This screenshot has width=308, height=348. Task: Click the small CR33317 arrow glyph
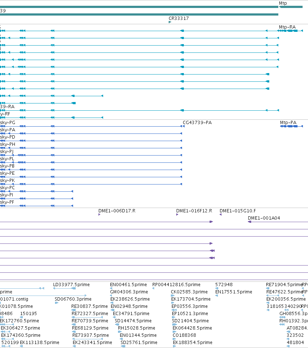point(170,22)
